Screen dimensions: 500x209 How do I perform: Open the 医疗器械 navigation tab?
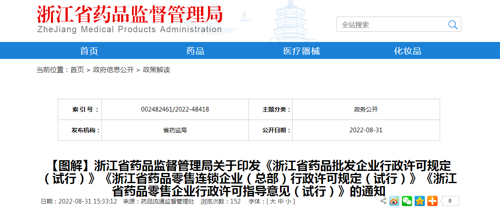coord(301,51)
